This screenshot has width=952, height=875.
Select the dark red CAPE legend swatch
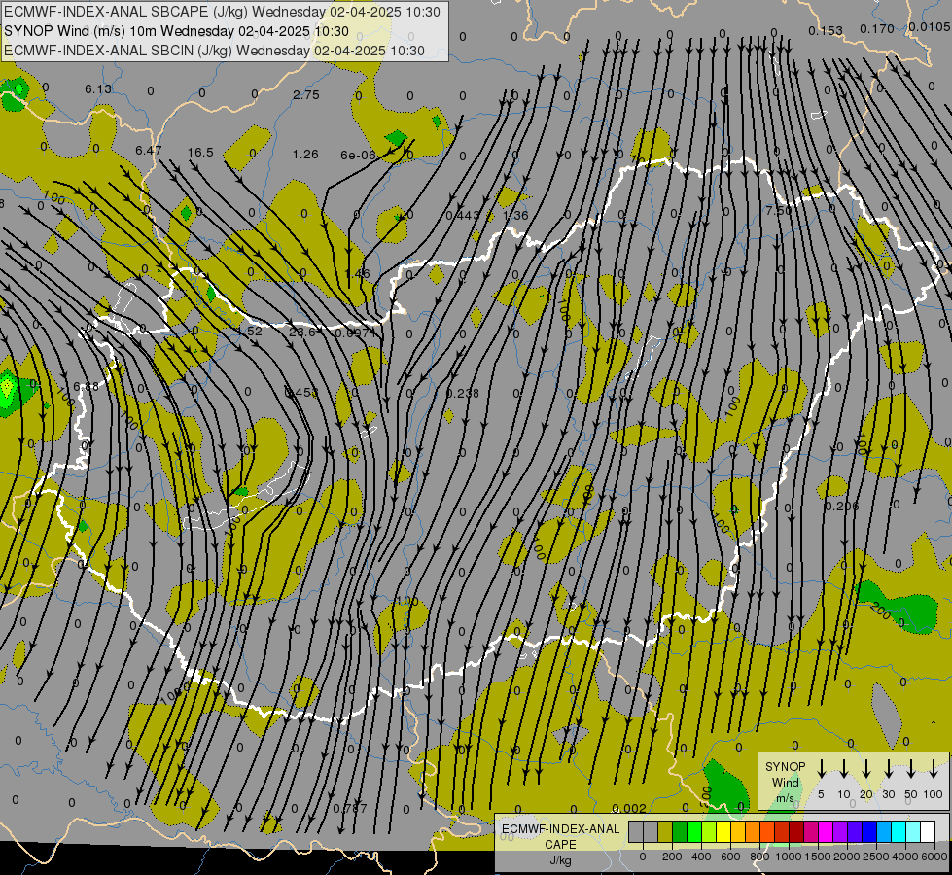click(796, 832)
